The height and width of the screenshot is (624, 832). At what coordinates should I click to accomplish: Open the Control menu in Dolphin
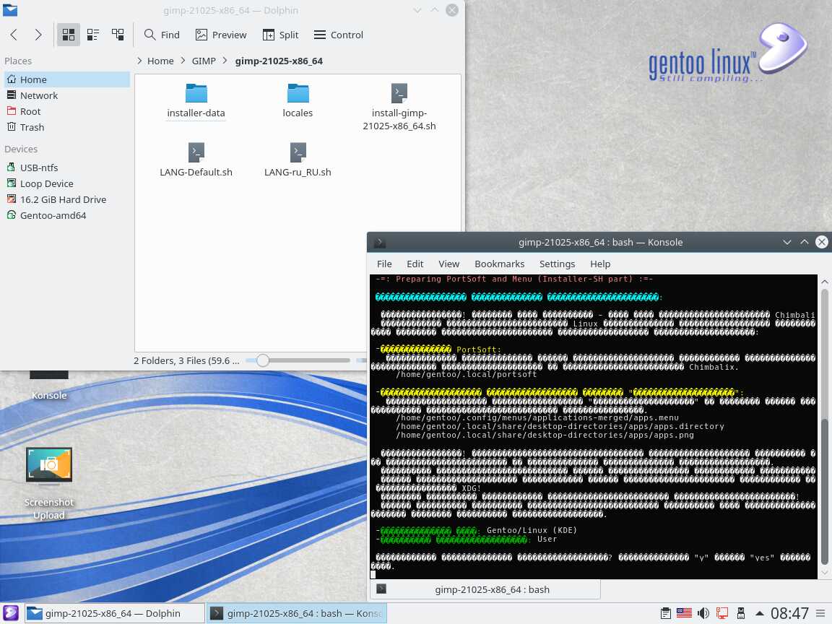339,35
